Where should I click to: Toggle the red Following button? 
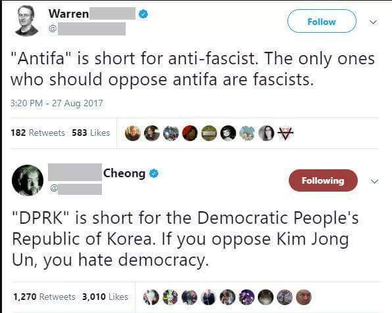click(x=323, y=180)
